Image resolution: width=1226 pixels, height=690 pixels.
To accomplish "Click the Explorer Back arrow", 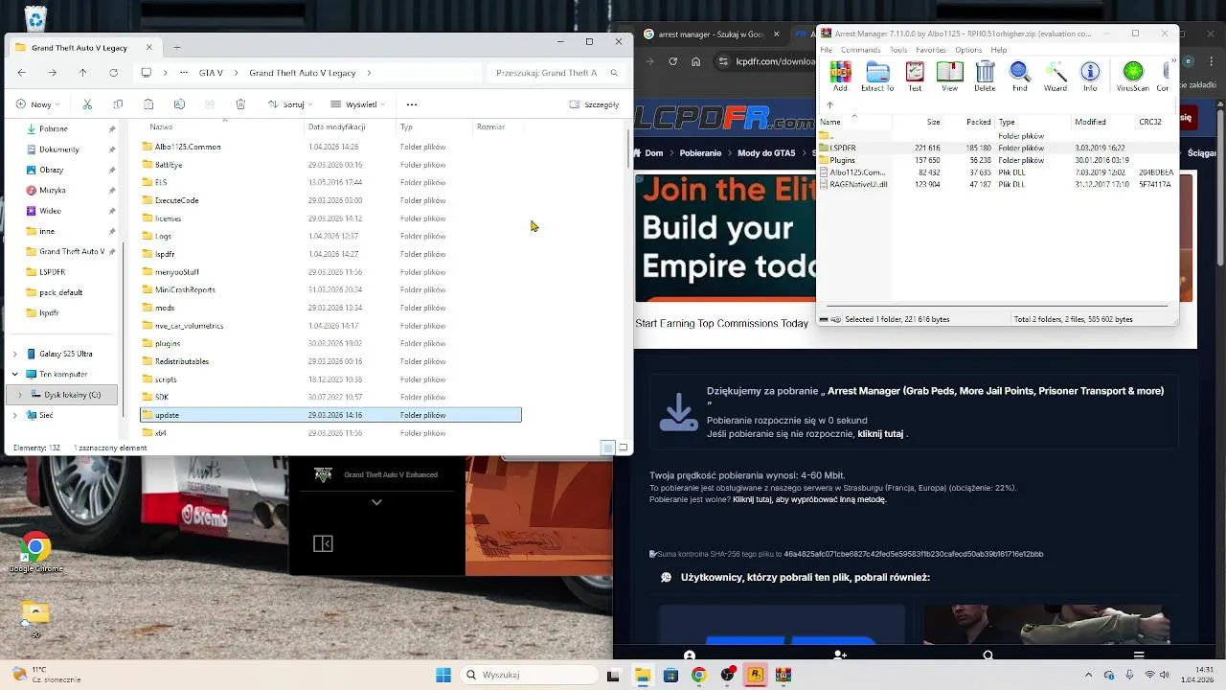I will click(22, 73).
